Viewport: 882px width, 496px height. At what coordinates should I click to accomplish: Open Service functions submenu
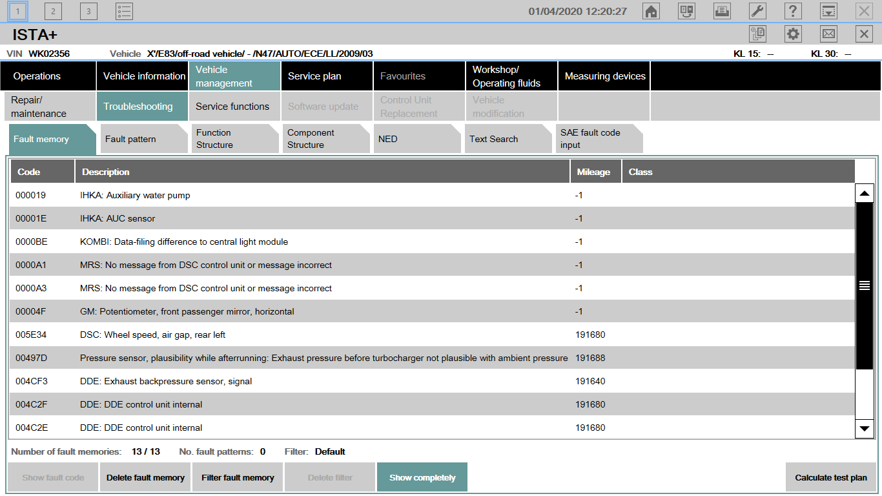234,107
